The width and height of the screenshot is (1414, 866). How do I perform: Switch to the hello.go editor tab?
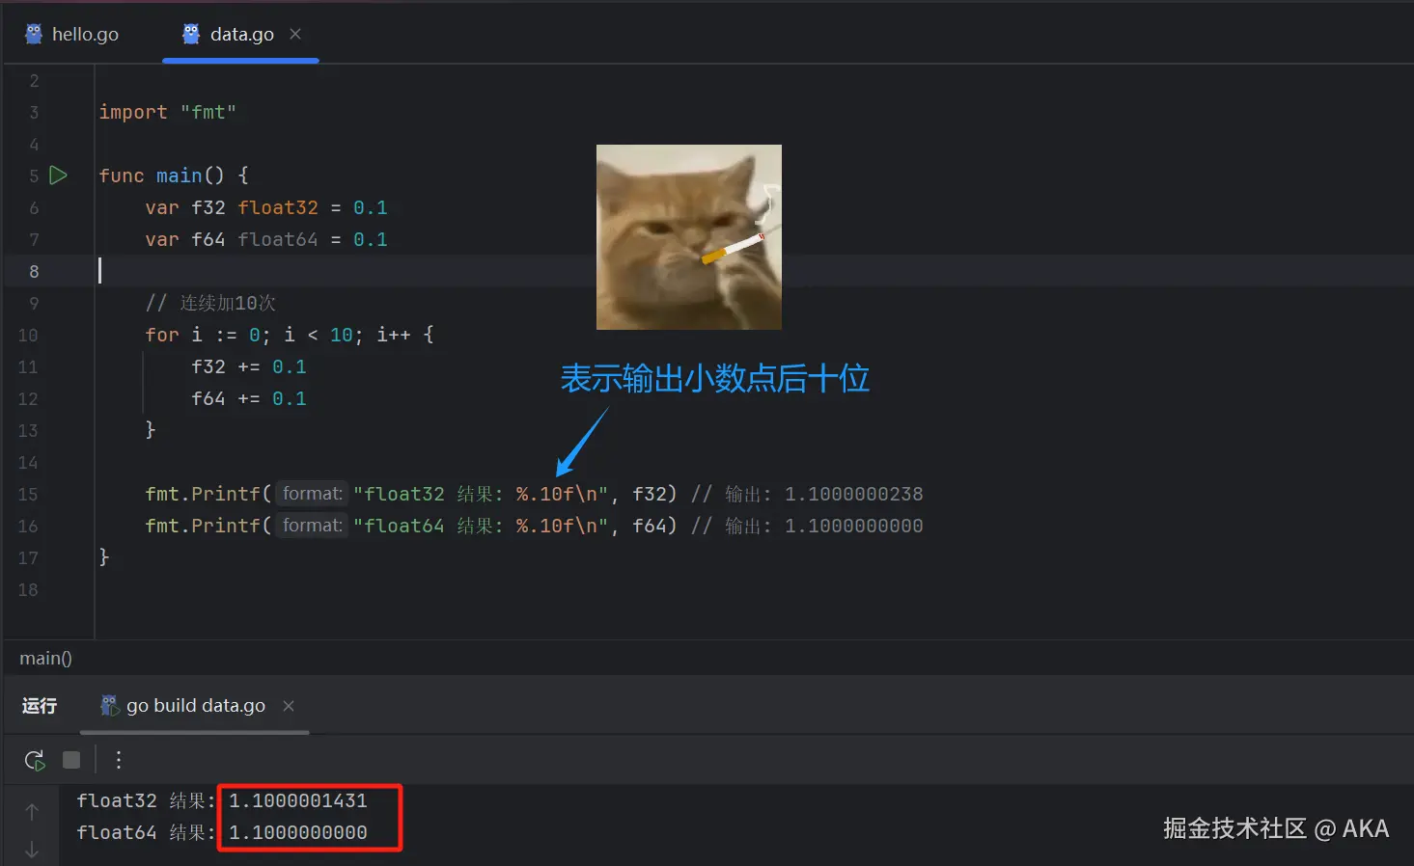[72, 34]
